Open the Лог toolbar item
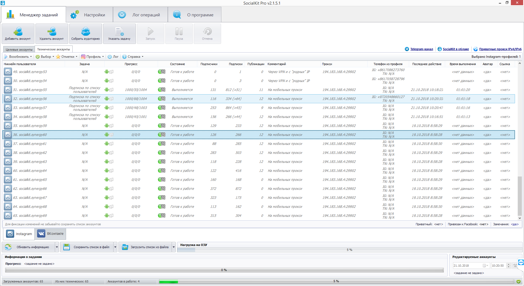524x286 pixels. 113,57
